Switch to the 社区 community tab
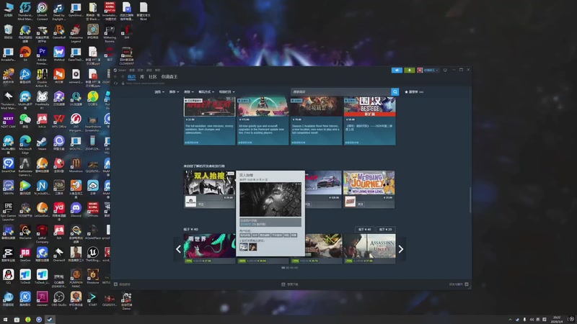 tap(153, 77)
